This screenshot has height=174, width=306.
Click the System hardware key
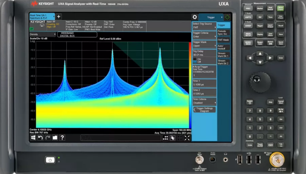pos(250,102)
